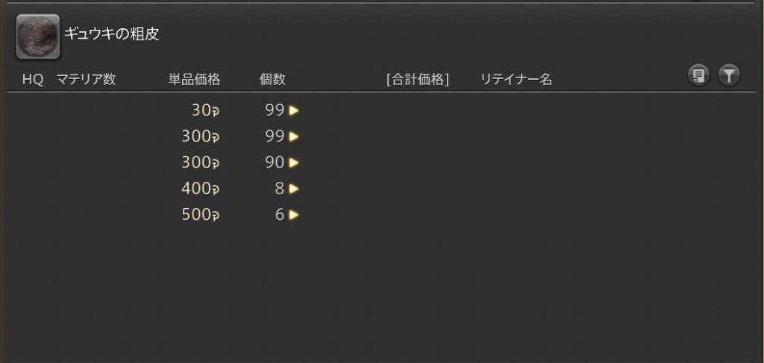Click the ギュウキの粗皮 item icon
This screenshot has height=363, width=764.
click(x=38, y=37)
